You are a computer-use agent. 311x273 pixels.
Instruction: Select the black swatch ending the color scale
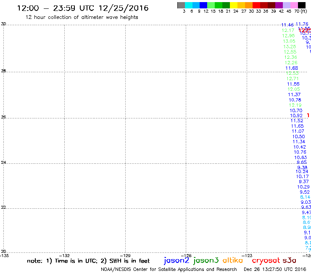[x=302, y=5]
